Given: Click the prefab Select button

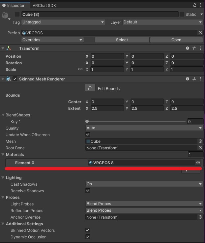Looking at the screenshot, I should [x=122, y=40].
